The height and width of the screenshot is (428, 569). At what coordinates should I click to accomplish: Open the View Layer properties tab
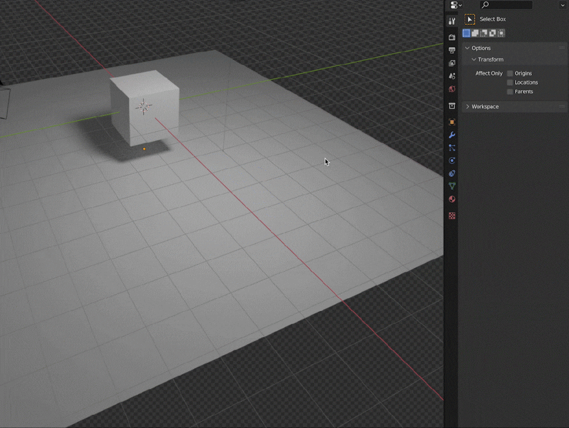(x=452, y=63)
